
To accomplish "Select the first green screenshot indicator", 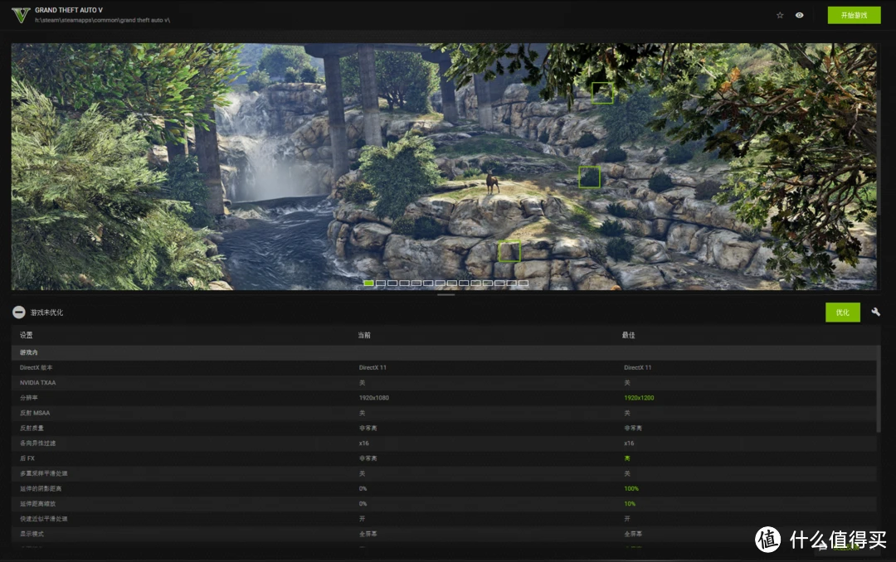I will click(x=368, y=283).
